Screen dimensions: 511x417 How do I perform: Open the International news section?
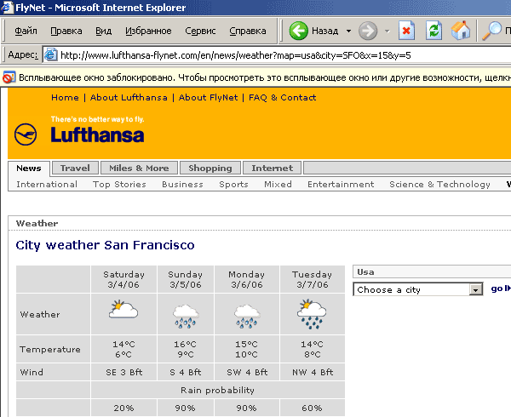pos(47,185)
